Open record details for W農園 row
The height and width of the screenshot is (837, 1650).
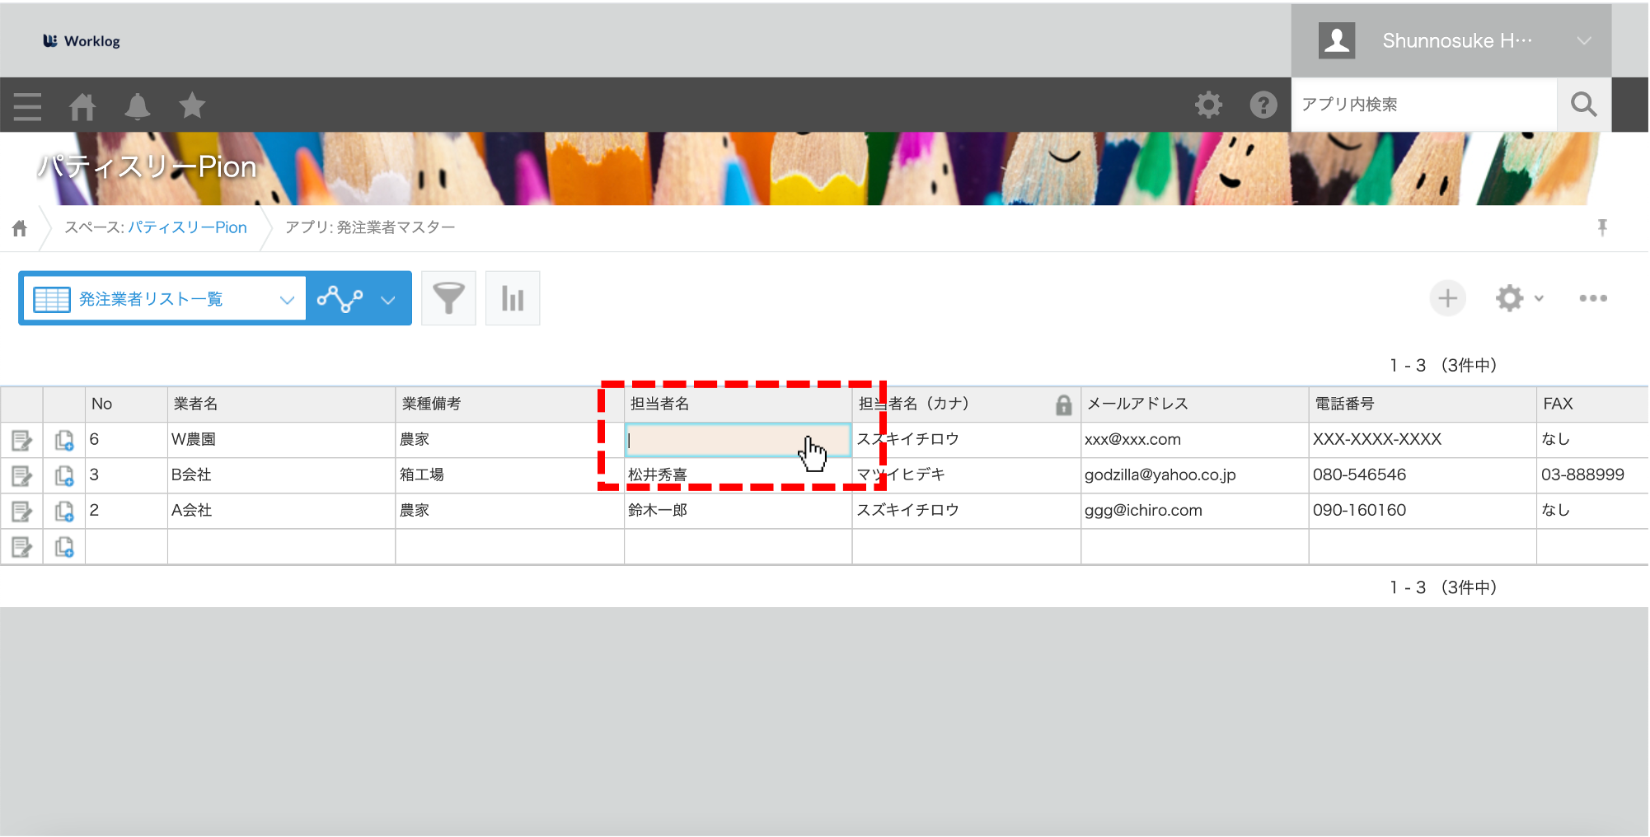[x=21, y=441]
